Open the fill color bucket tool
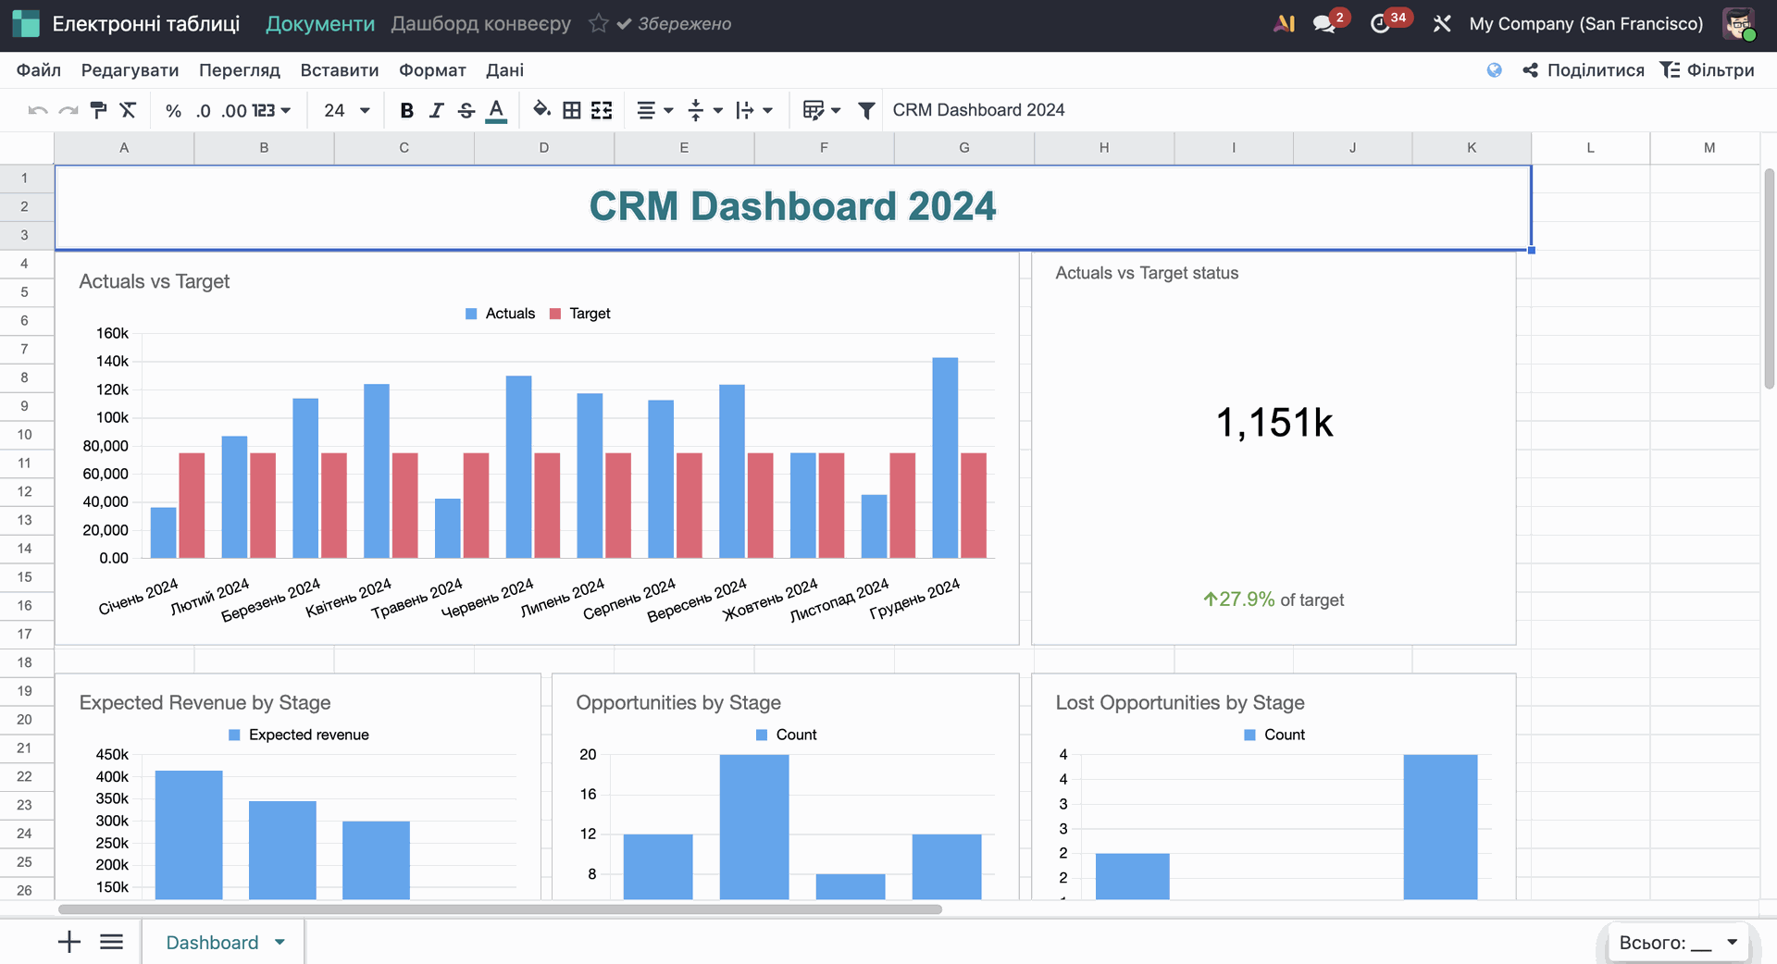The width and height of the screenshot is (1777, 964). coord(541,110)
